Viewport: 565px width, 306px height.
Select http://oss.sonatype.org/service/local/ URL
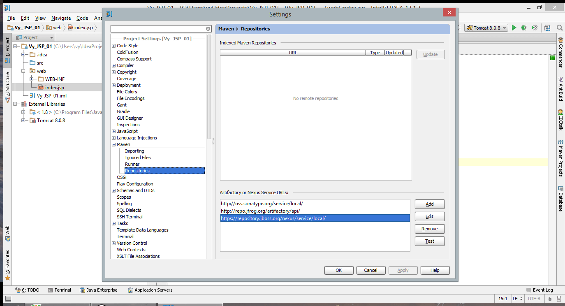click(315, 203)
